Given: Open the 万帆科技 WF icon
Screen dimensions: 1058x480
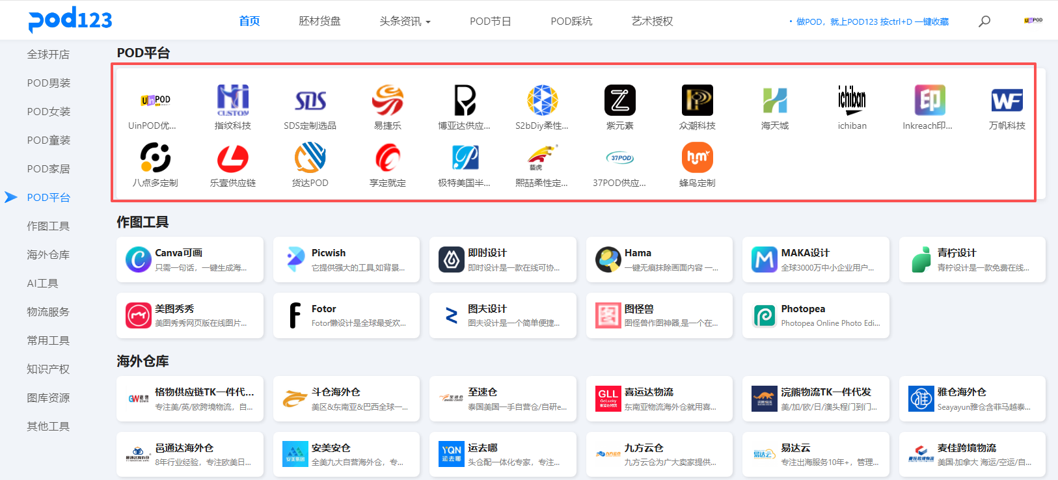Looking at the screenshot, I should [x=1007, y=101].
